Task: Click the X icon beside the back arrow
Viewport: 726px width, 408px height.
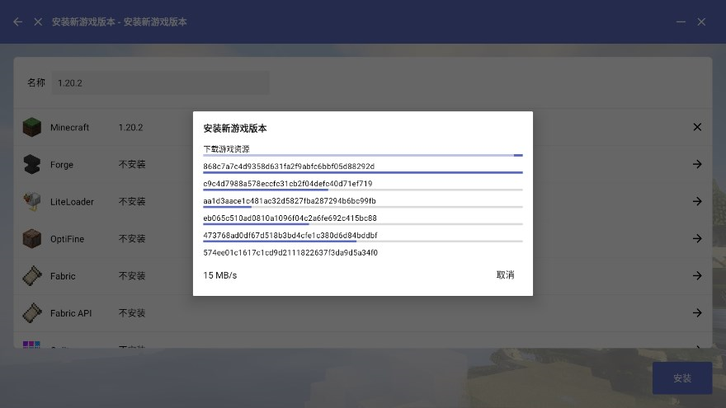Action: click(x=38, y=21)
